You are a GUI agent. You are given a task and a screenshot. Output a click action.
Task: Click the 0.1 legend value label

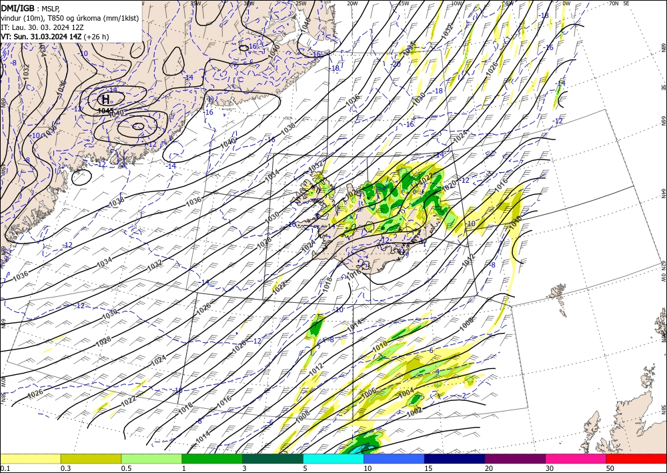(5, 468)
